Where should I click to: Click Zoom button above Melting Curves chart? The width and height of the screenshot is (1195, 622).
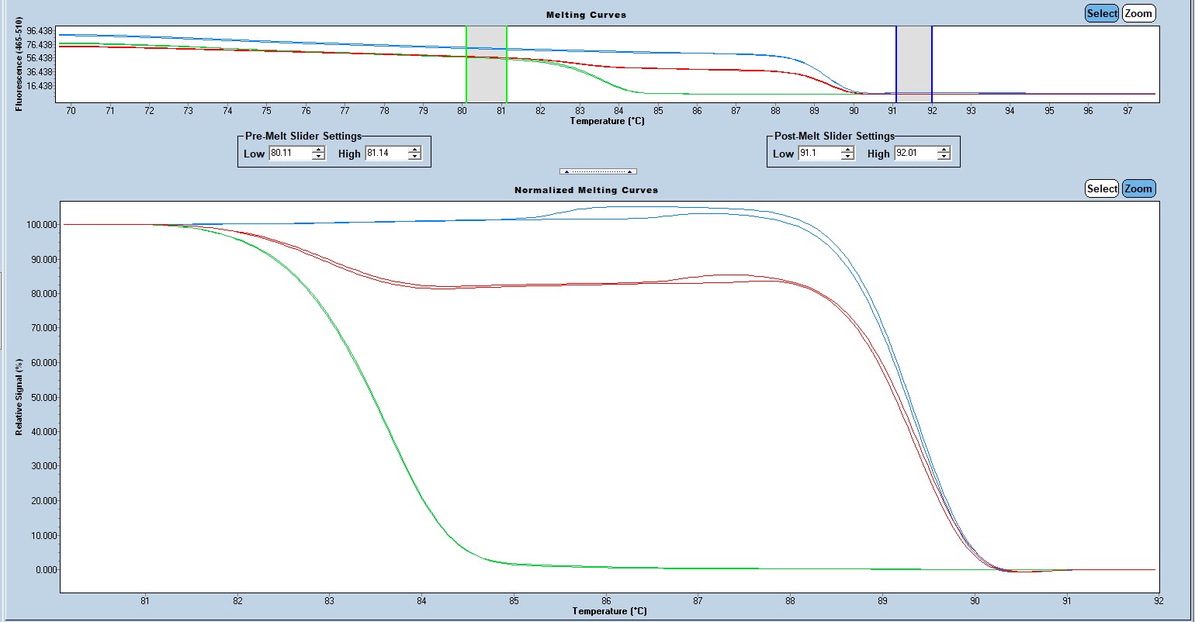click(x=1138, y=13)
